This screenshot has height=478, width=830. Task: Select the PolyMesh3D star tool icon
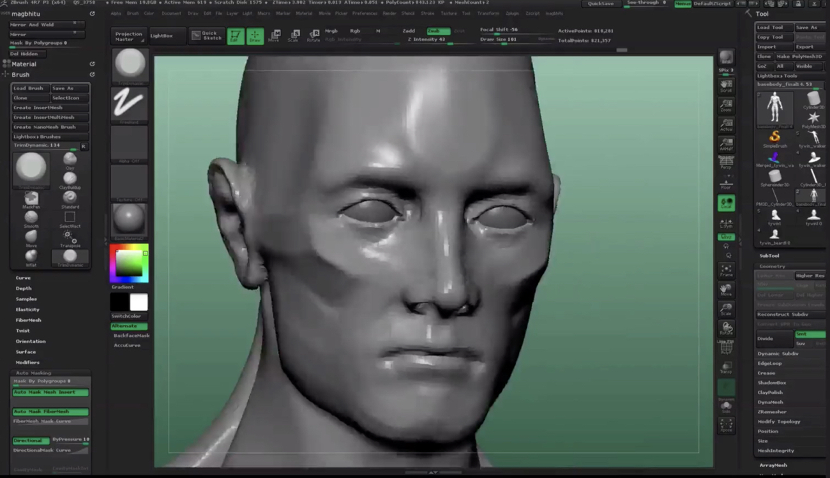pos(813,119)
